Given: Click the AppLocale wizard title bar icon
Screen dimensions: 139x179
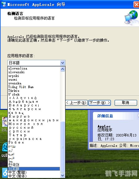Looking at the screenshot, I should pos(4,4).
